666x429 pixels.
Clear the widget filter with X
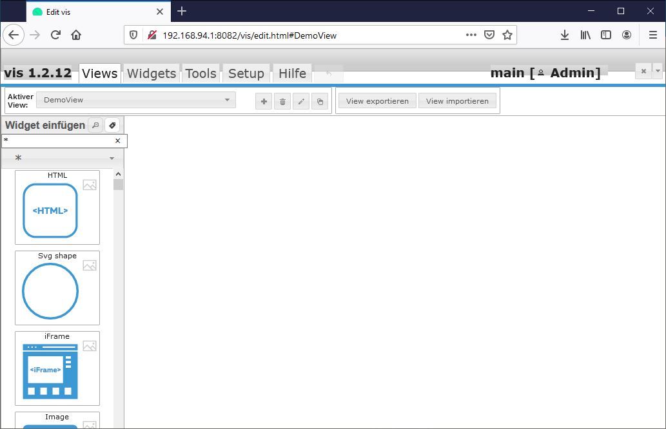(117, 140)
